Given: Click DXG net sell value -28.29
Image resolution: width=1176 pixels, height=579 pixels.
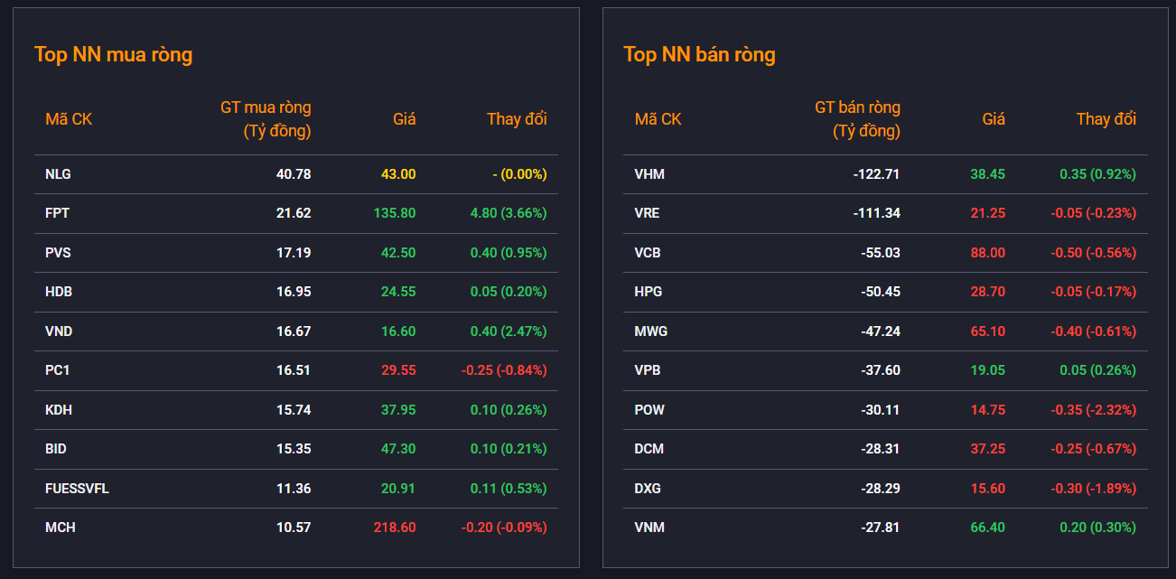Looking at the screenshot, I should 880,489.
